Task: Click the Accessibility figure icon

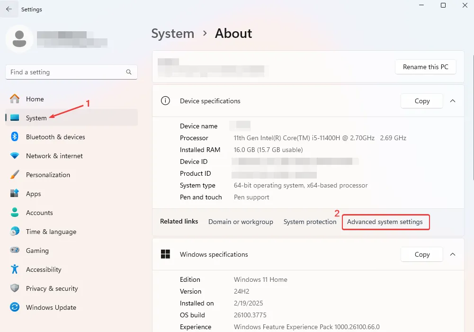Action: [15, 269]
